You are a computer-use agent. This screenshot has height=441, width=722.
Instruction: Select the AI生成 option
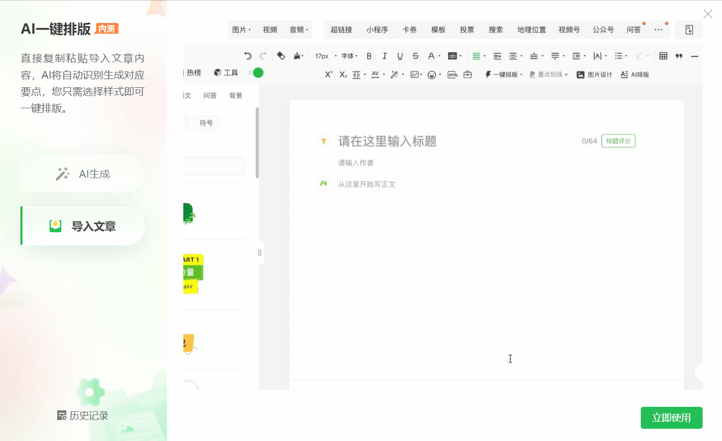[x=82, y=174]
